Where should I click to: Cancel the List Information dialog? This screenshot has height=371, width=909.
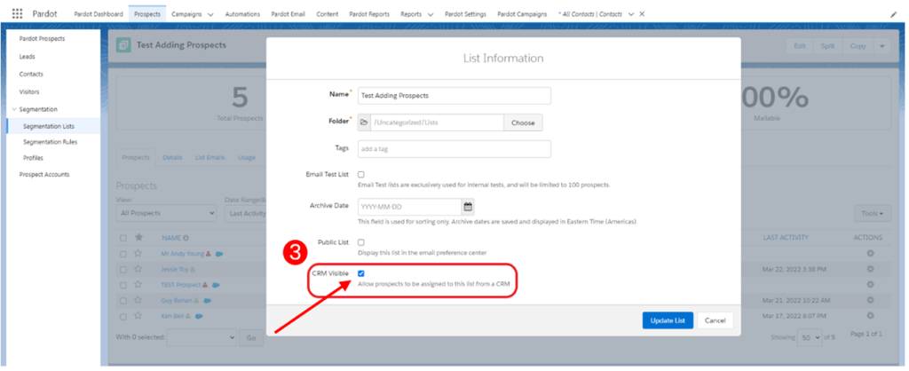point(715,320)
